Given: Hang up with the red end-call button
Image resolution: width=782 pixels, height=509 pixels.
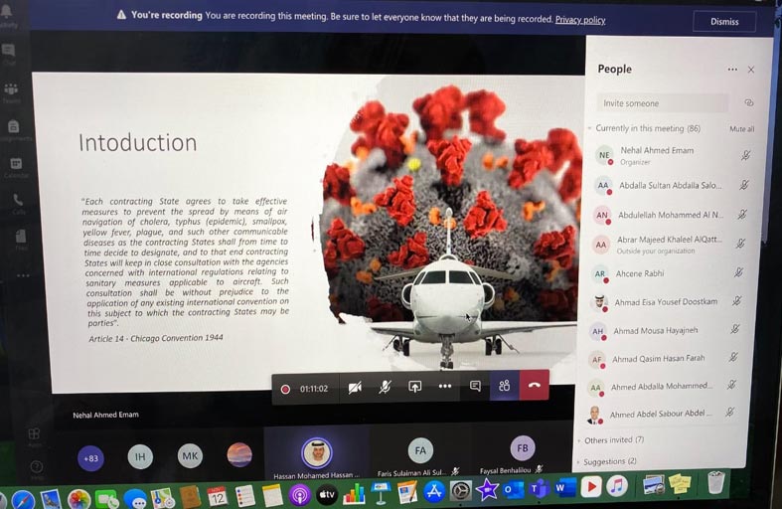Looking at the screenshot, I should [x=534, y=386].
